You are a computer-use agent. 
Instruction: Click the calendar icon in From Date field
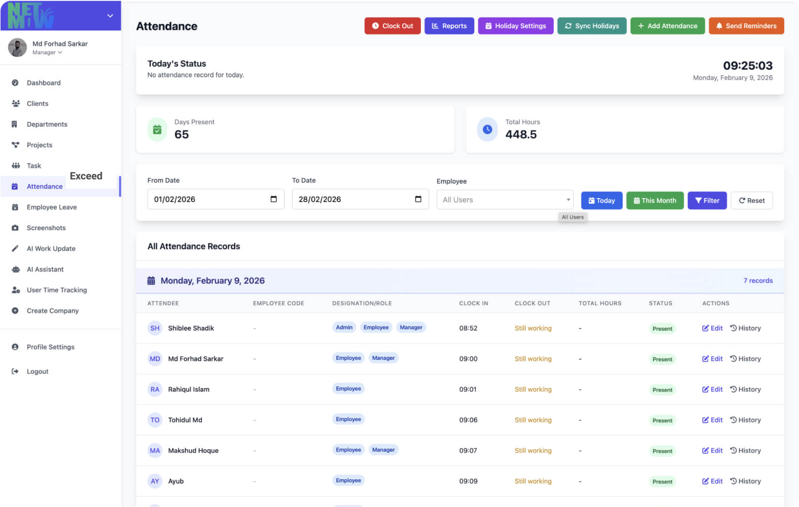pos(274,199)
